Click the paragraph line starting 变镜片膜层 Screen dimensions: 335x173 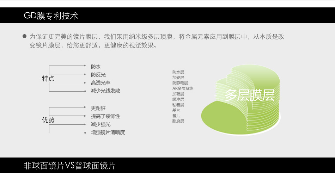coord(93,45)
